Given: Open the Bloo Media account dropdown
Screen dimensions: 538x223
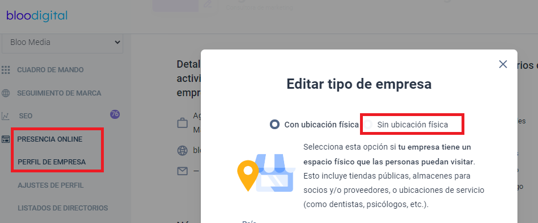Looking at the screenshot, I should [x=62, y=43].
